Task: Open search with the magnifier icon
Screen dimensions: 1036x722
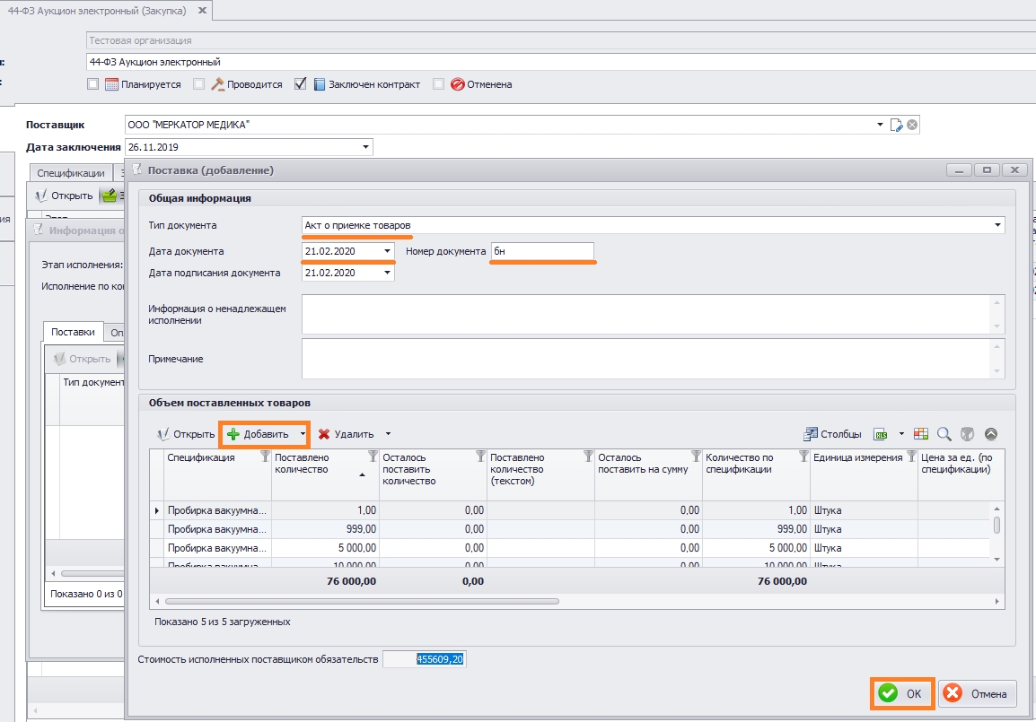Action: [944, 433]
